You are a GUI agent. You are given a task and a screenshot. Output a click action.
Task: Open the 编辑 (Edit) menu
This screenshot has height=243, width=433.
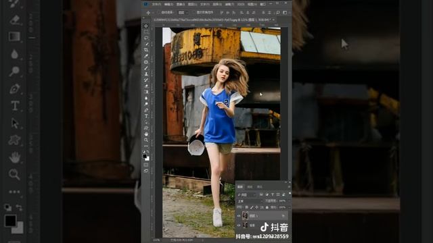click(x=168, y=4)
